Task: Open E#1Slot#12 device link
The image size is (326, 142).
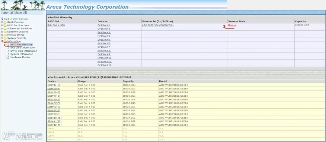Action: coord(104,65)
